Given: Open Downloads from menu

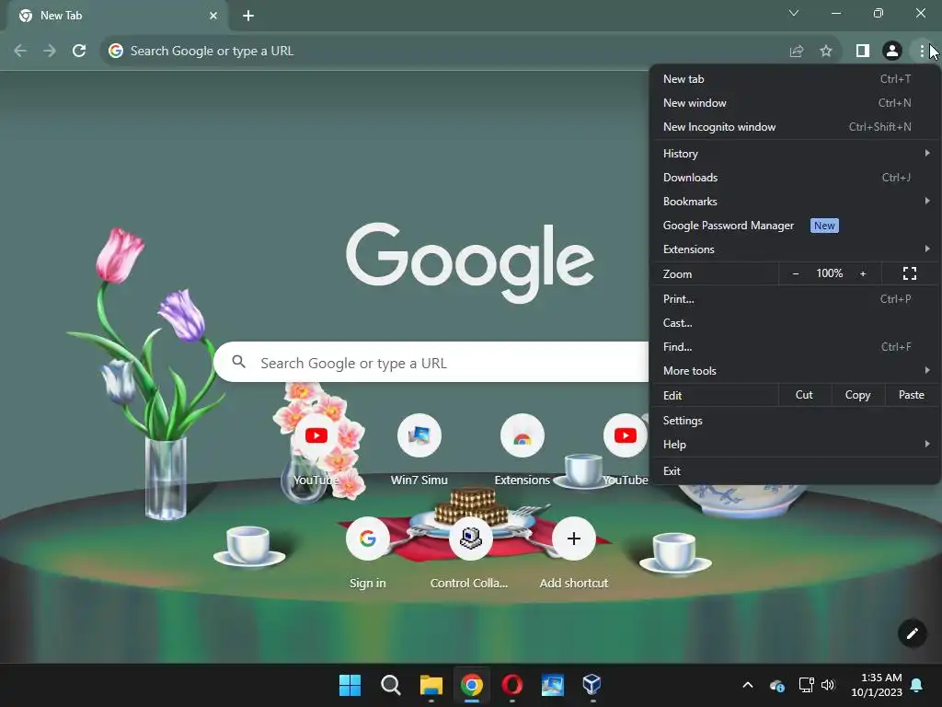Looking at the screenshot, I should coord(796,178).
